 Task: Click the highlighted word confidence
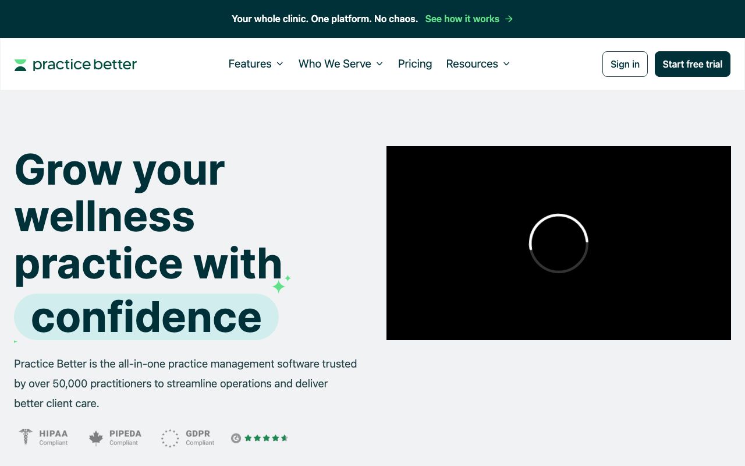point(146,317)
